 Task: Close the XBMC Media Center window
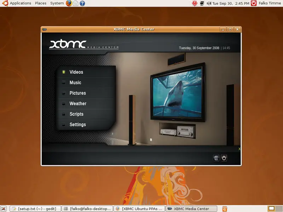[x=237, y=29]
